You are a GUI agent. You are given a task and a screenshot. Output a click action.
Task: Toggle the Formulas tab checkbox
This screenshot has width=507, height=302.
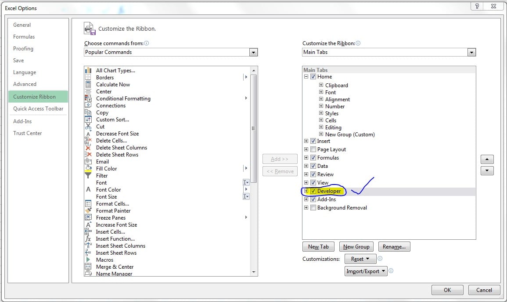(x=313, y=158)
